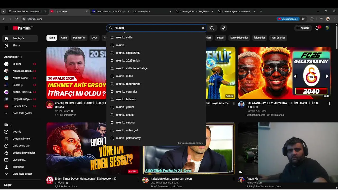The width and height of the screenshot is (338, 190).
Task: Choose the 'nkunku skills fenerbahçe' suggestion
Action: click(156, 68)
